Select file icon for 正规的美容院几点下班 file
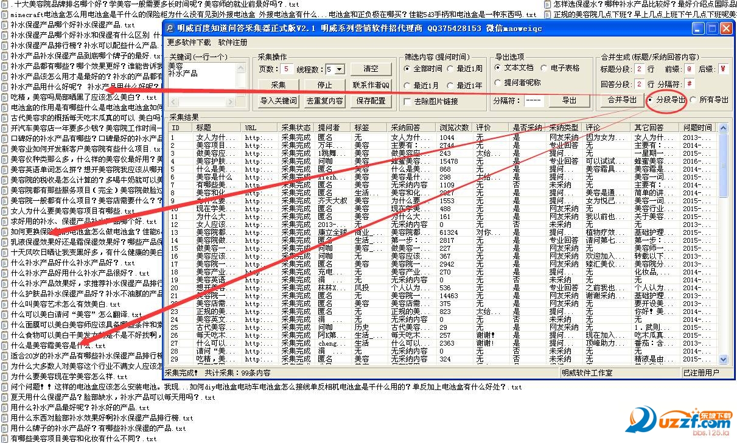 [x=547, y=14]
